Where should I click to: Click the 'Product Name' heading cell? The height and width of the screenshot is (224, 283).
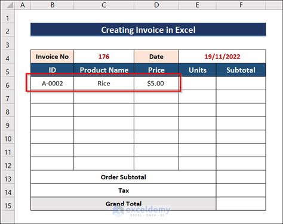(104, 70)
